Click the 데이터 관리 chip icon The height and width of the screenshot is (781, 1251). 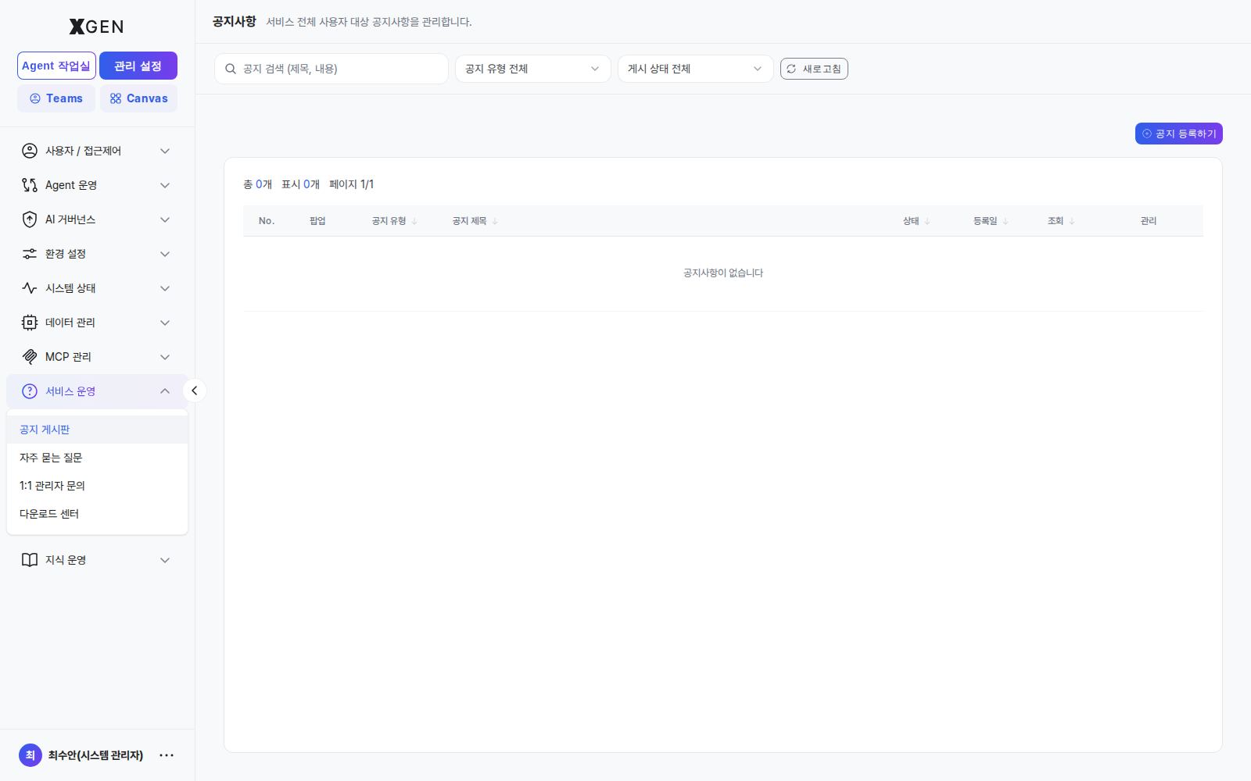click(x=30, y=323)
